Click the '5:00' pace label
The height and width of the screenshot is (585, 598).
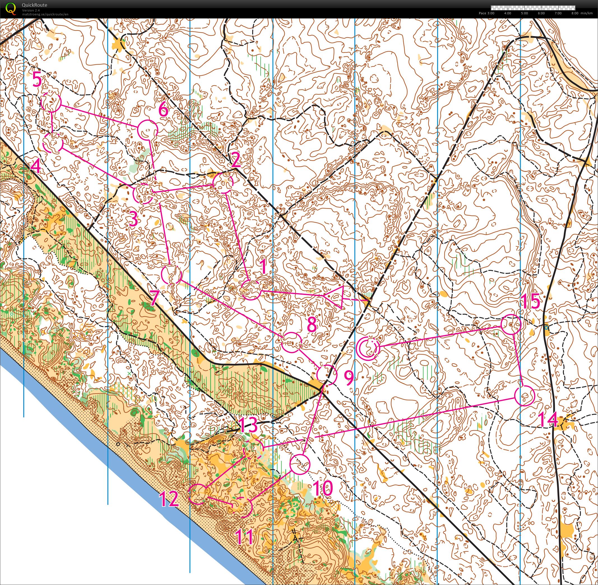click(x=524, y=13)
